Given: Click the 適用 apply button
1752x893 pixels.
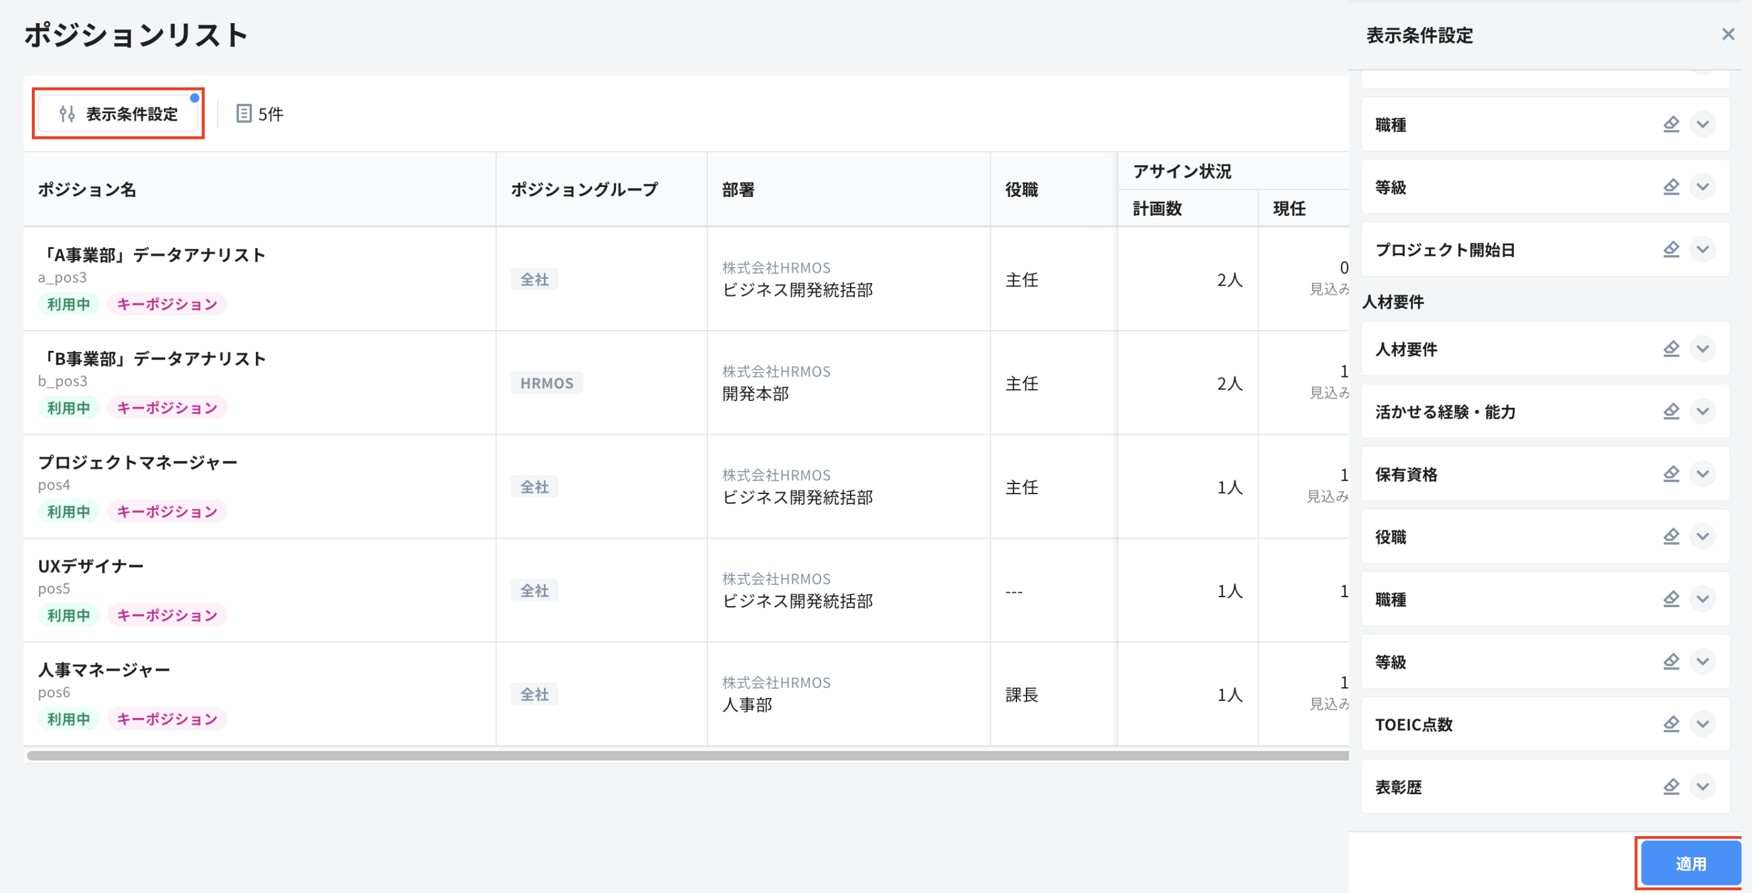Looking at the screenshot, I should tap(1690, 863).
